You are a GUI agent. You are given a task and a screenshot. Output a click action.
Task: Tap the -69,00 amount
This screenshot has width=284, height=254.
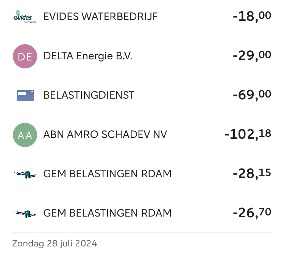pyautogui.click(x=252, y=95)
